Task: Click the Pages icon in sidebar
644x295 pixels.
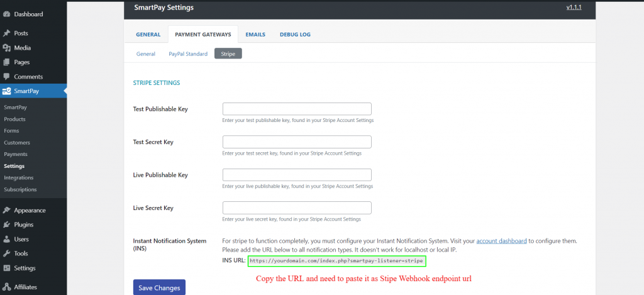Action: click(x=6, y=62)
